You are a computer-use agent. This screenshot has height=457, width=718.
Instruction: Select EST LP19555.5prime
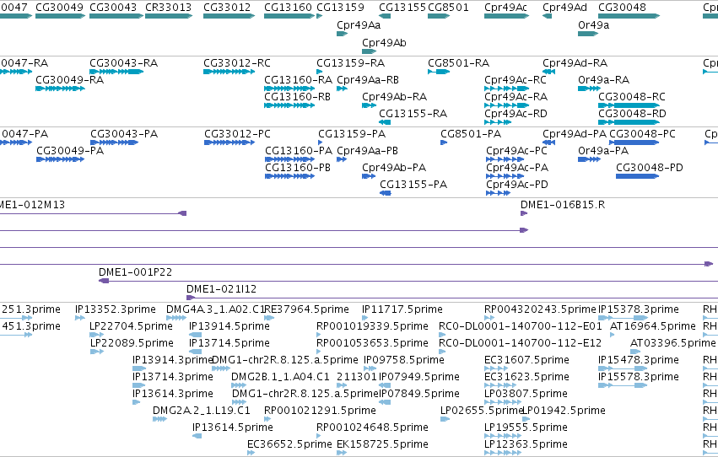[503, 436]
